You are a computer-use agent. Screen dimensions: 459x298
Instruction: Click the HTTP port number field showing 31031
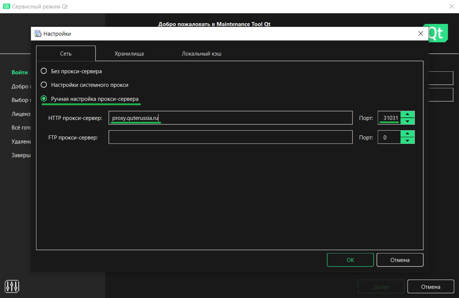point(389,118)
